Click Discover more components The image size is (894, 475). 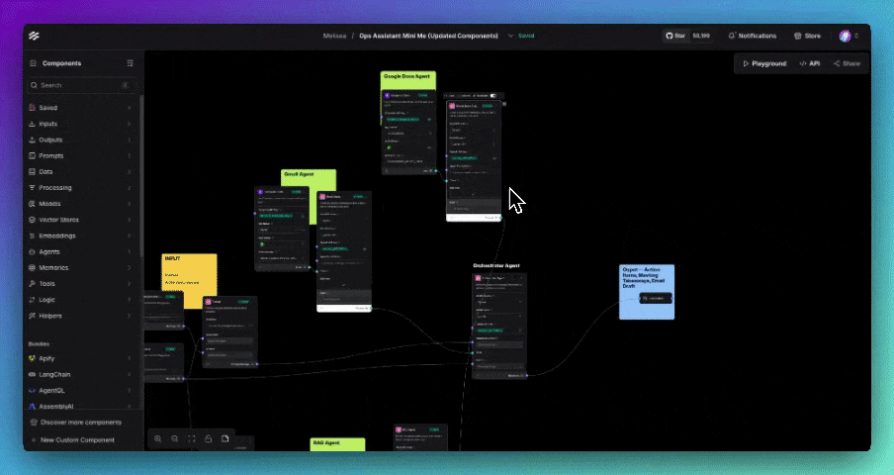pyautogui.click(x=81, y=423)
